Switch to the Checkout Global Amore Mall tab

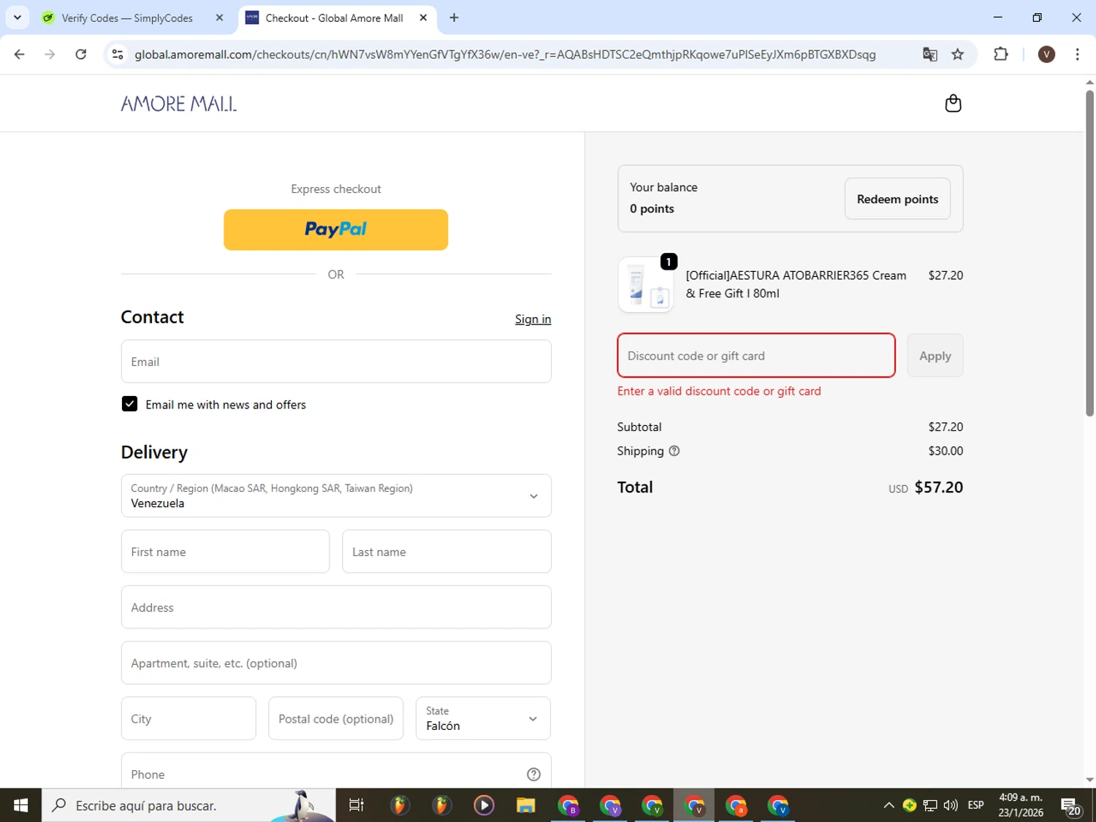coord(335,18)
